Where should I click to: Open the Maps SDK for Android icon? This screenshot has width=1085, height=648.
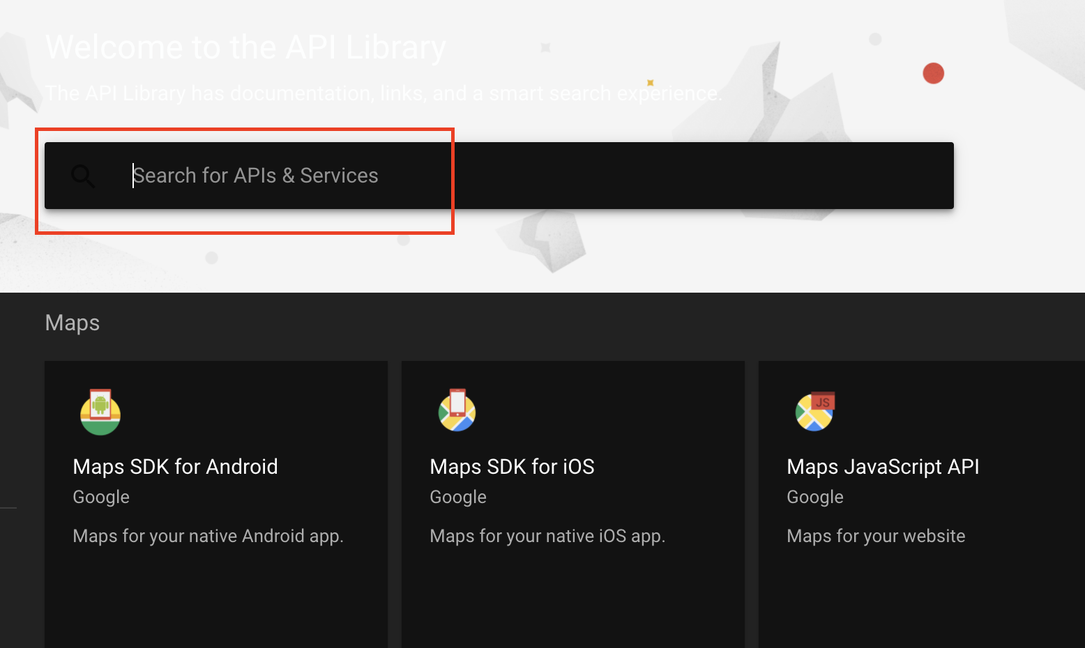[100, 412]
